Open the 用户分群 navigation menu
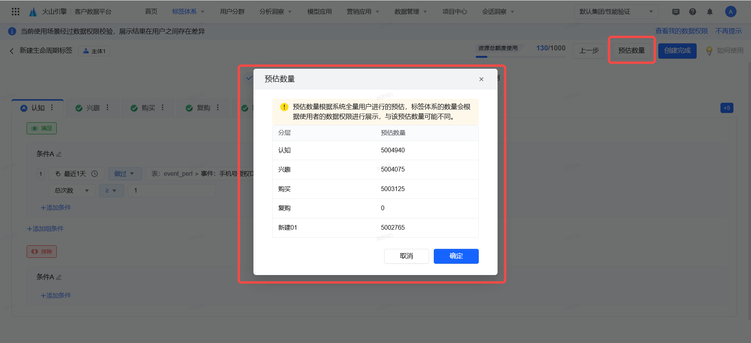751x343 pixels. point(232,12)
